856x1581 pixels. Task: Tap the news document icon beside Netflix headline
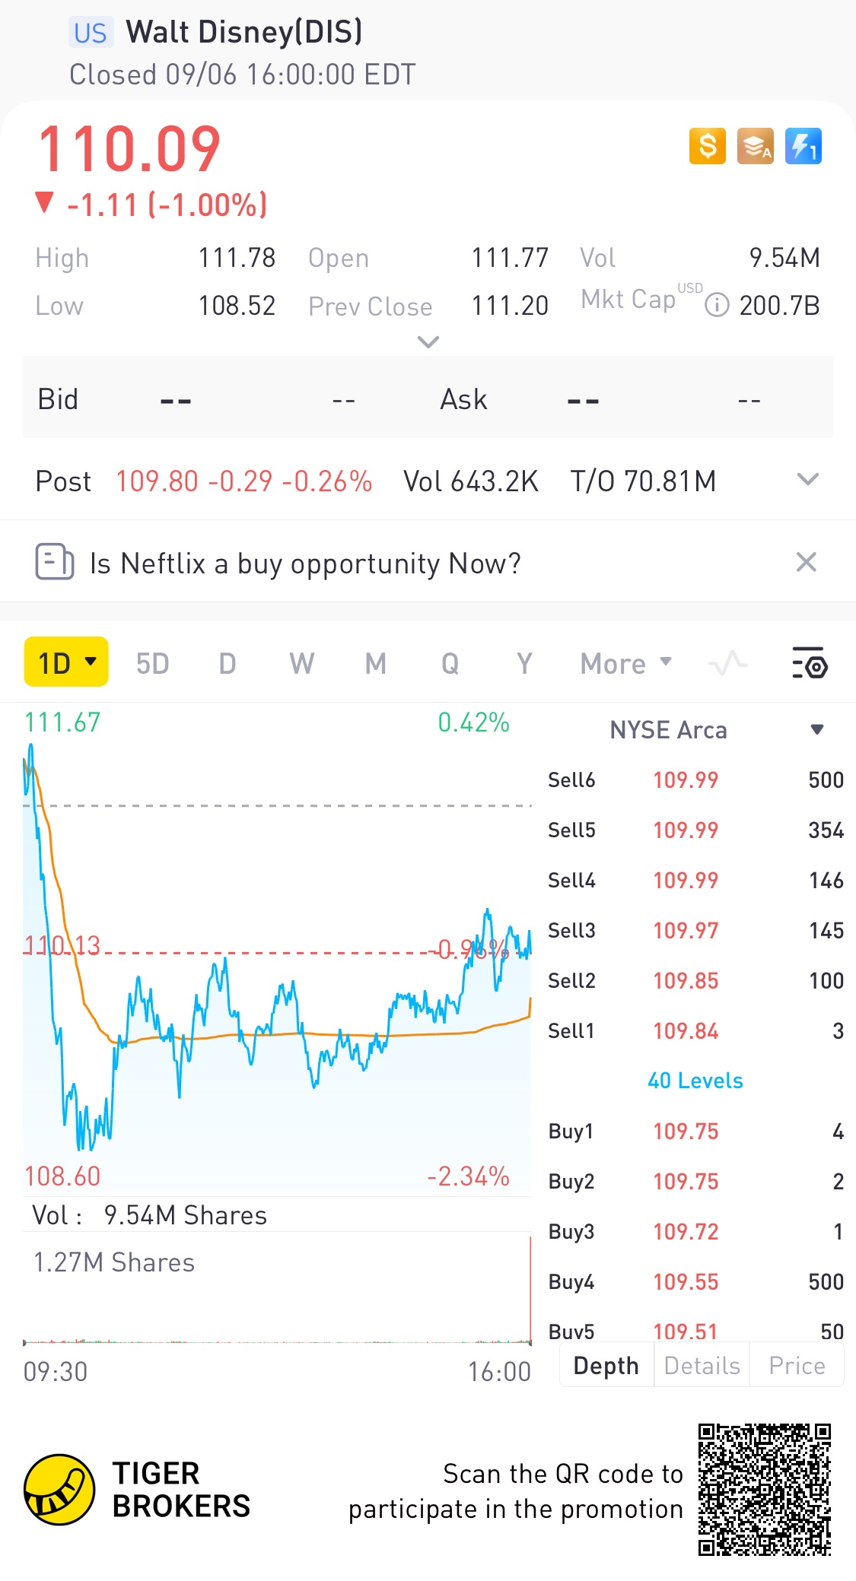(x=55, y=563)
